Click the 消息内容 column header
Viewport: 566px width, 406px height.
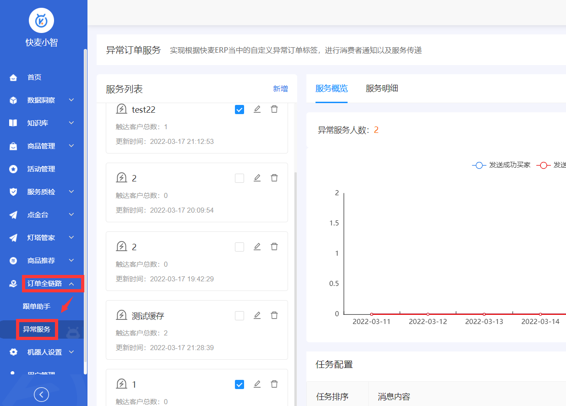[x=394, y=396]
